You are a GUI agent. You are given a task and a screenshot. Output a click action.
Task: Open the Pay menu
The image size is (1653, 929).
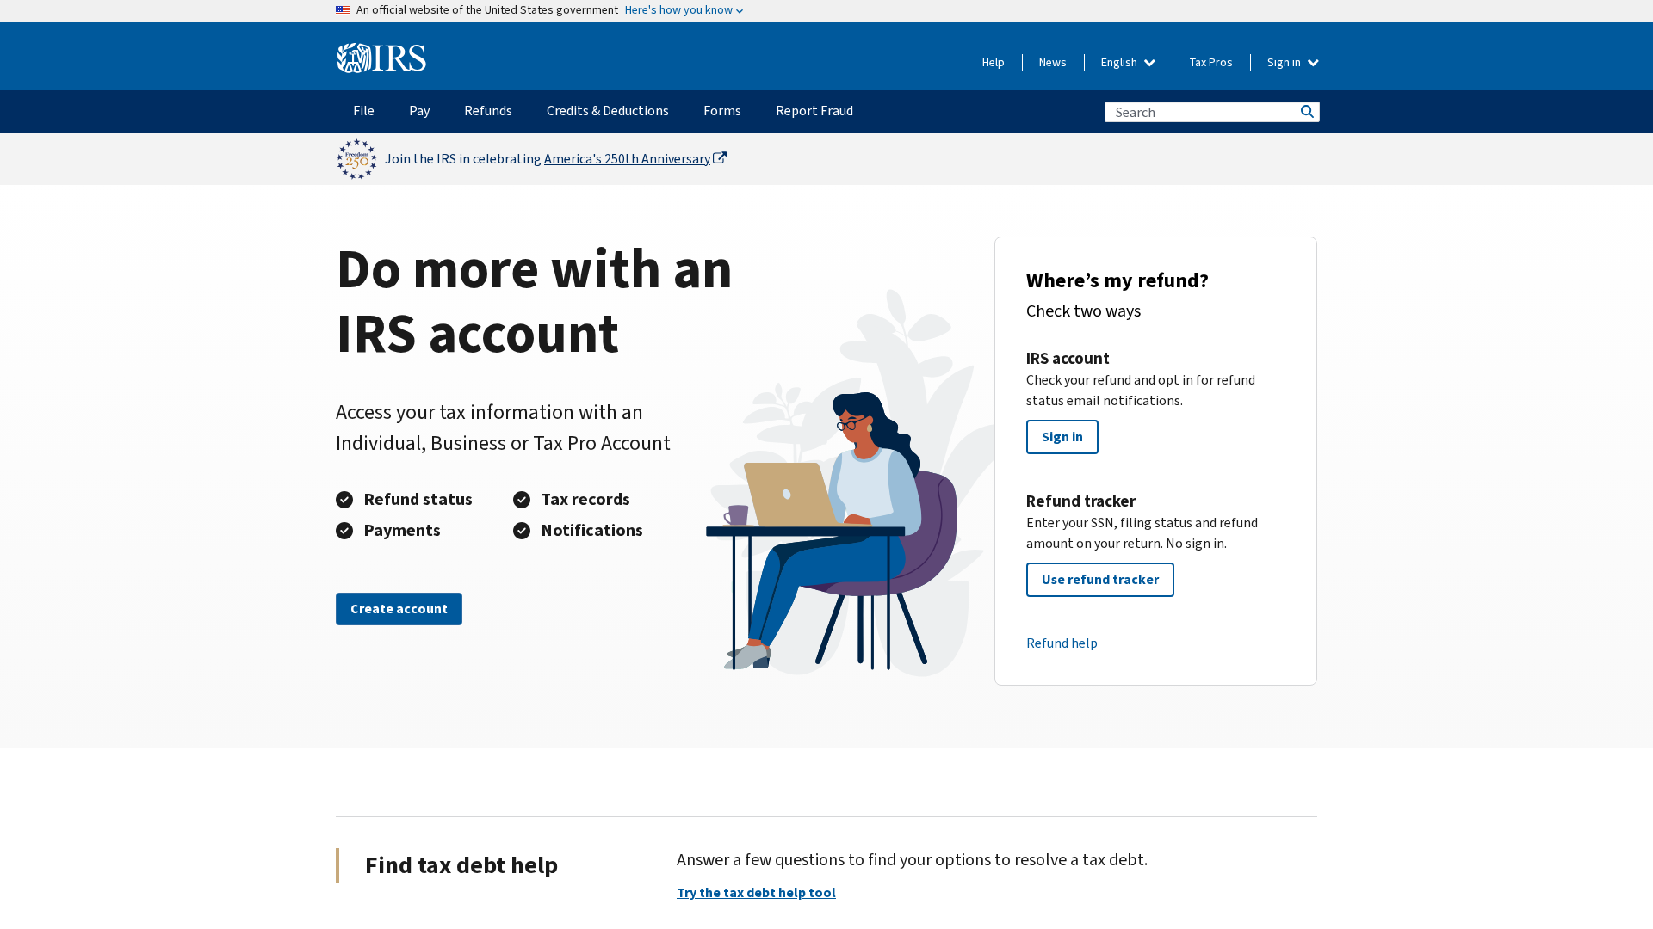point(419,111)
